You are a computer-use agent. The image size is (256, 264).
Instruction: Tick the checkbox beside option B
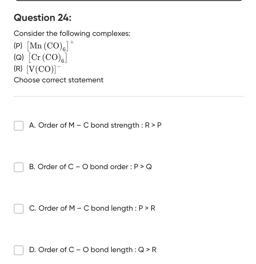pos(19,167)
